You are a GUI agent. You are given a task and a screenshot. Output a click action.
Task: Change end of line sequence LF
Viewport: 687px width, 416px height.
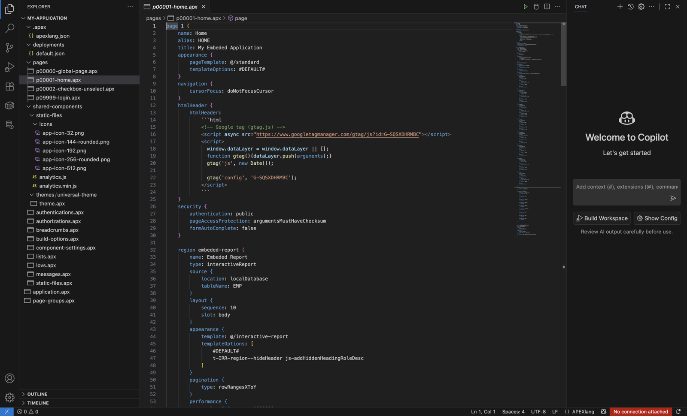(555, 412)
